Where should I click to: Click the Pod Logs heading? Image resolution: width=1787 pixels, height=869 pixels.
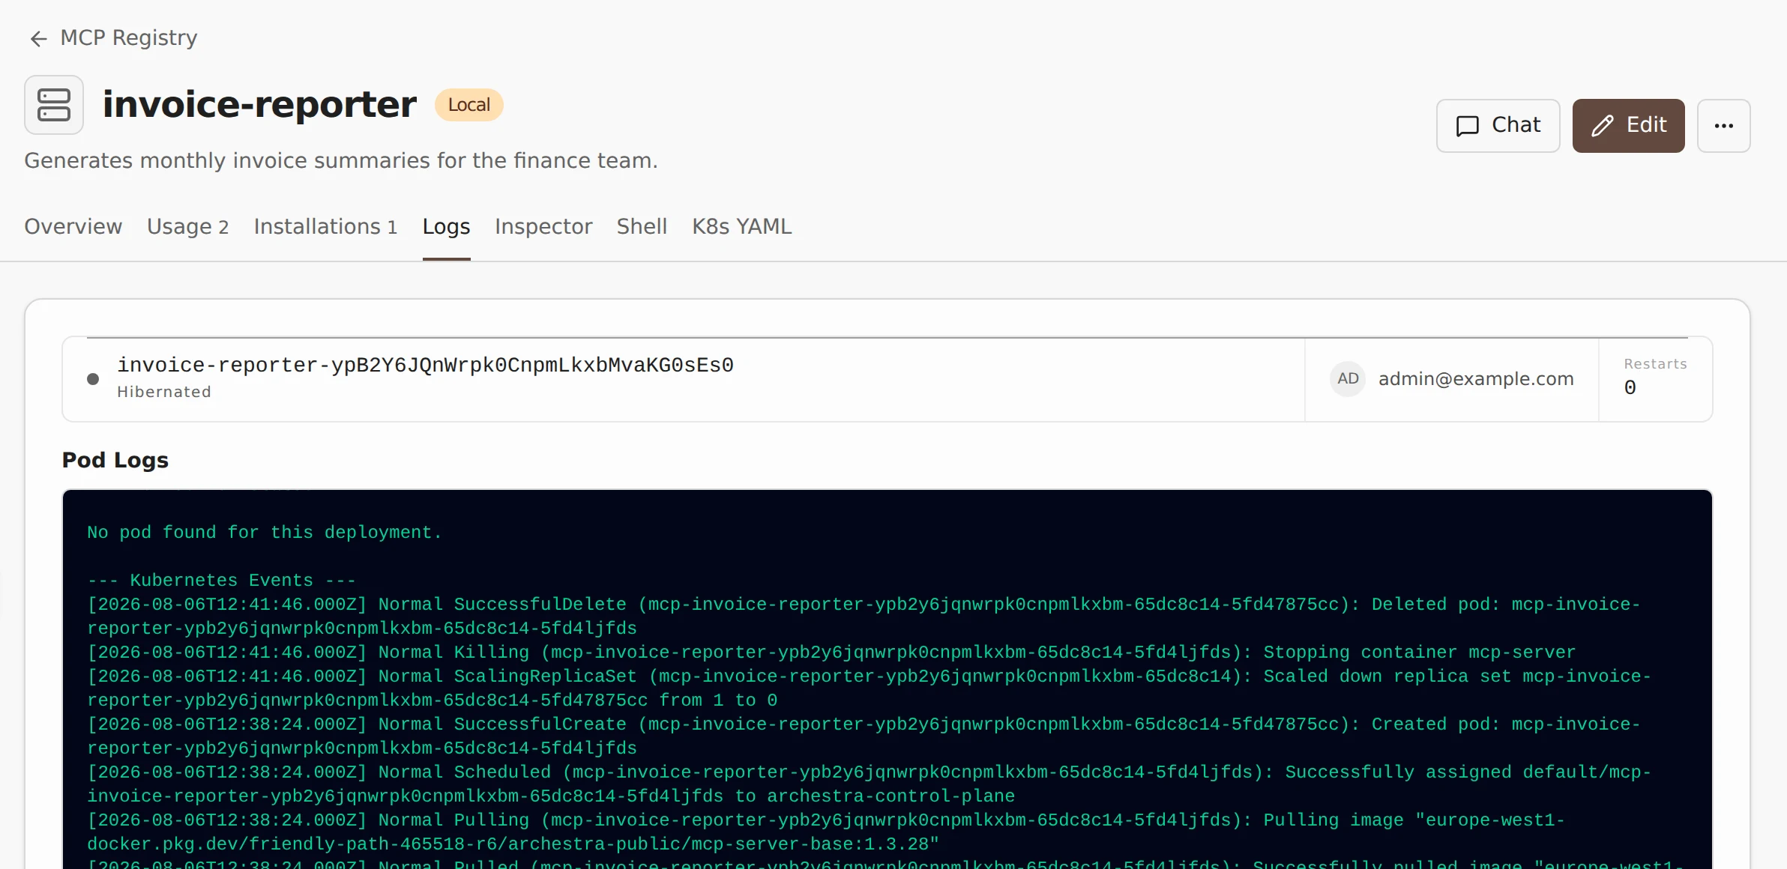coord(115,460)
